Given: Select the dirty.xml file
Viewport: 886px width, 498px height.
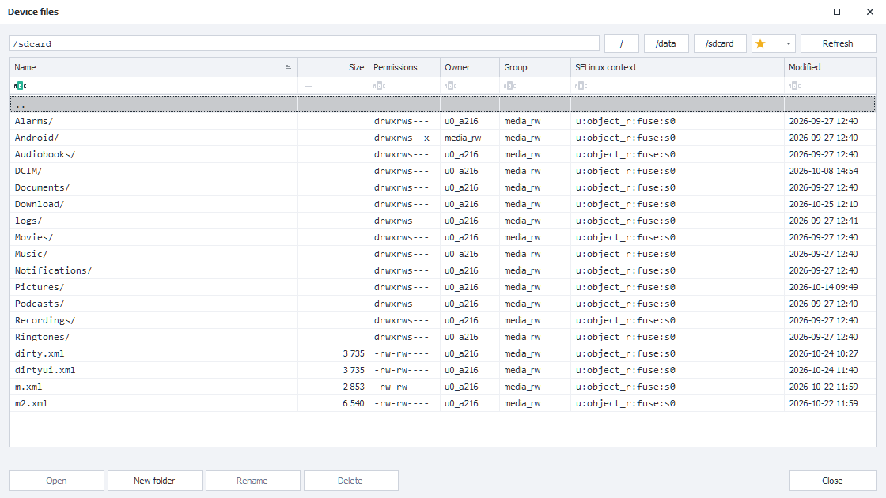Looking at the screenshot, I should click(442, 353).
